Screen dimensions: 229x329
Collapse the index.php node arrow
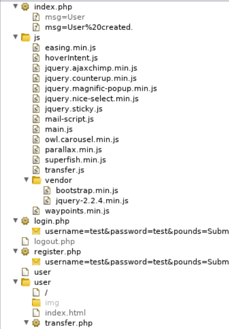15,7
